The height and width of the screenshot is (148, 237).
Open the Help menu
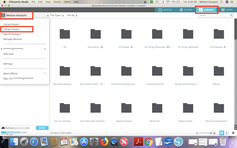tap(76, 2)
